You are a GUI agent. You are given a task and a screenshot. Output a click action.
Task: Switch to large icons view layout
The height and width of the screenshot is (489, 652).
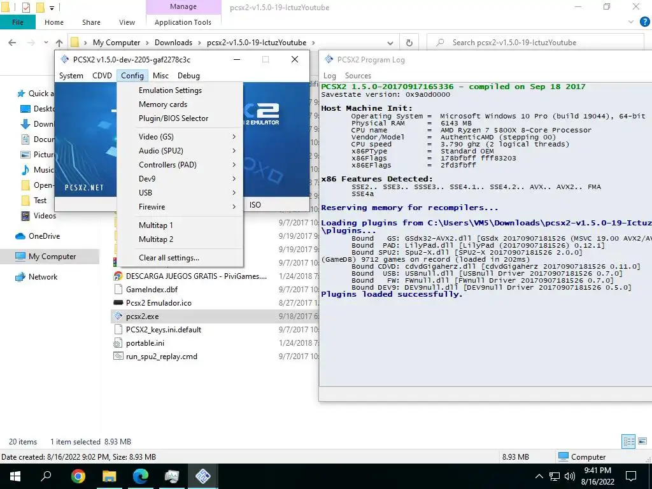pyautogui.click(x=642, y=442)
